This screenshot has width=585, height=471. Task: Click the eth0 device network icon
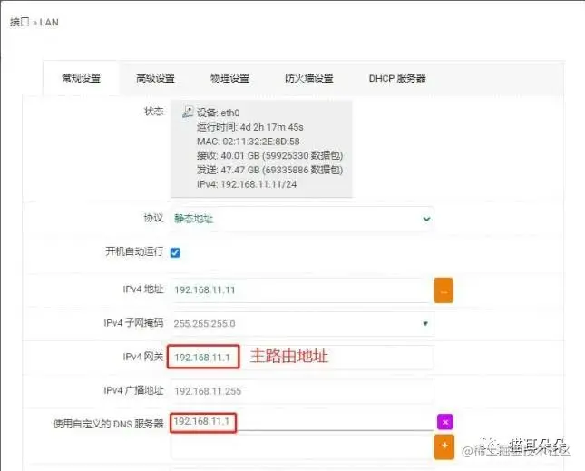[x=188, y=112]
